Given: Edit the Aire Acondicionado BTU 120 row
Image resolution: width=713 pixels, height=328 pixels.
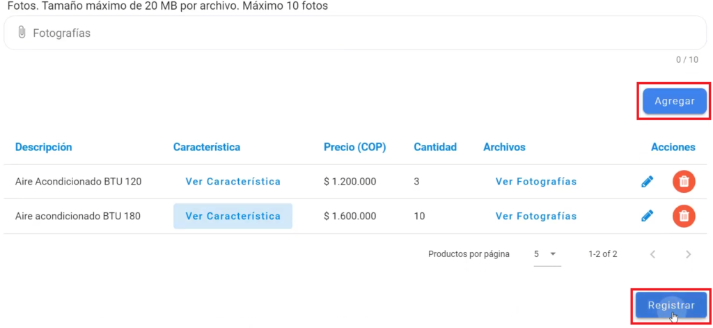Looking at the screenshot, I should tap(647, 182).
